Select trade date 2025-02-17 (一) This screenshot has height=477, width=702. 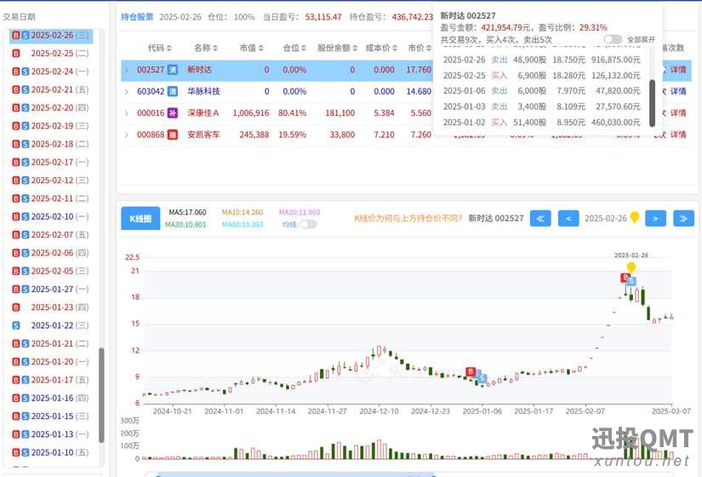tap(60, 163)
